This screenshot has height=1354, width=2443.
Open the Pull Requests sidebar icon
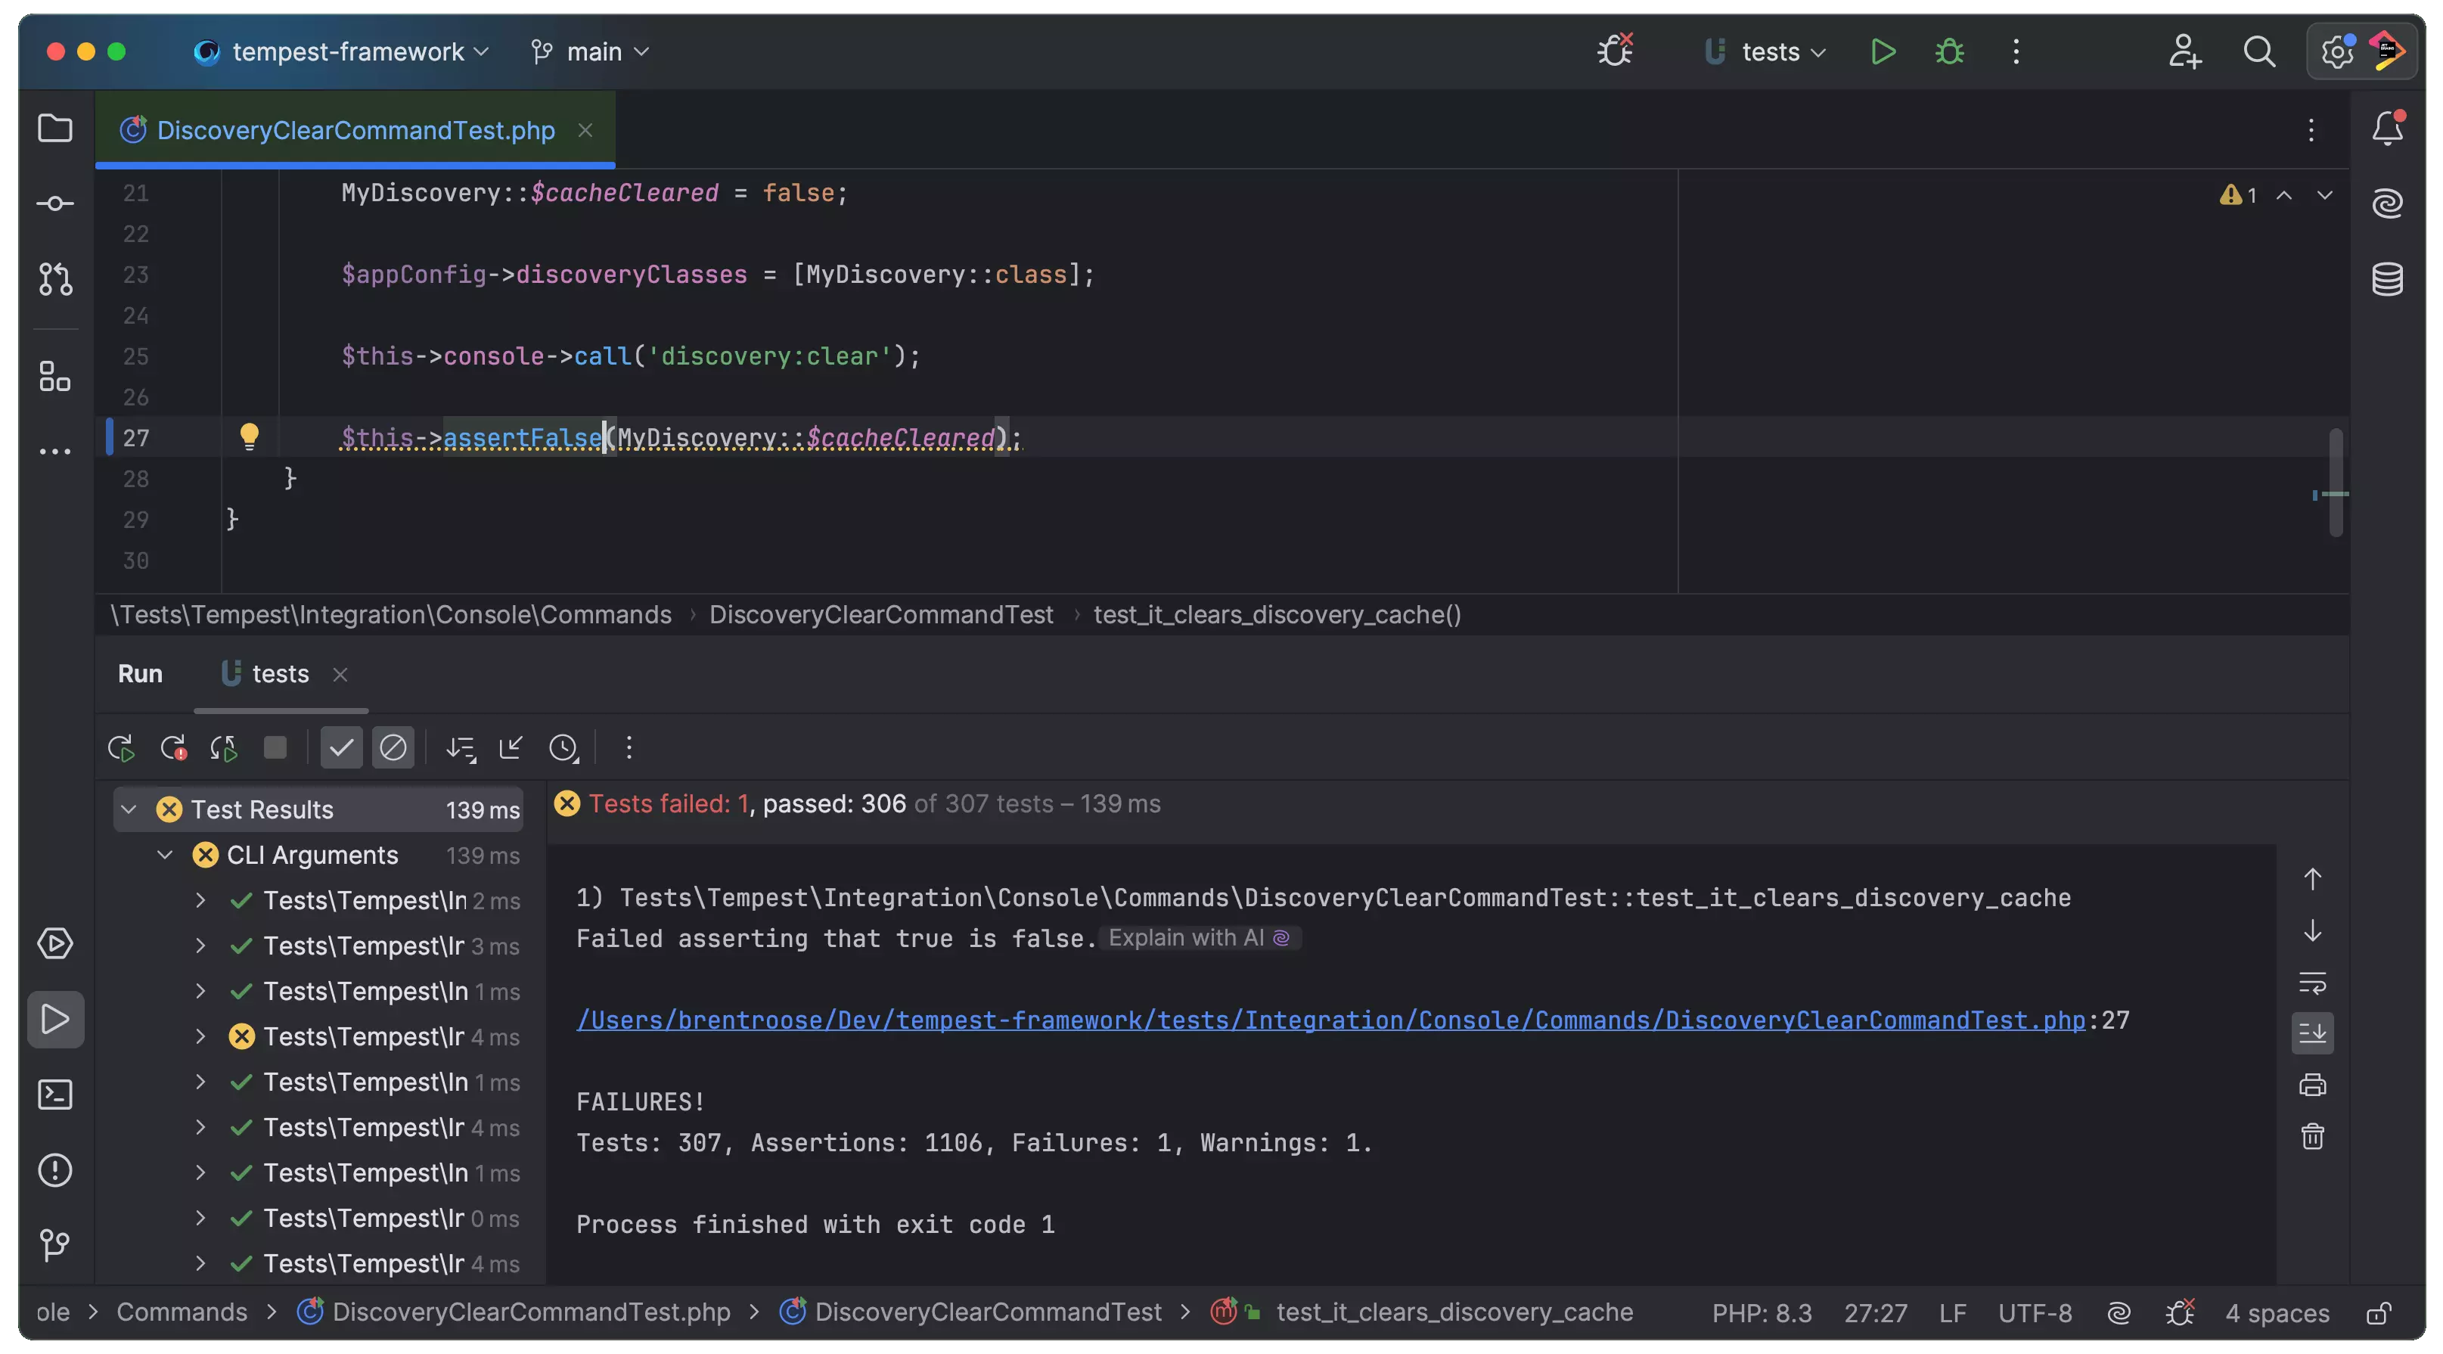click(x=55, y=279)
